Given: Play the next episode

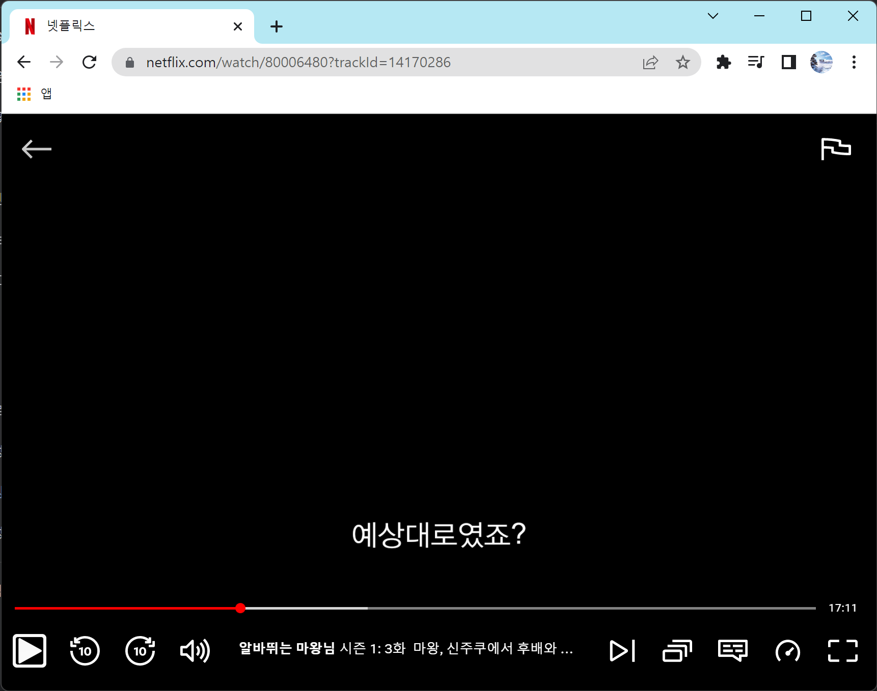Looking at the screenshot, I should tap(622, 650).
